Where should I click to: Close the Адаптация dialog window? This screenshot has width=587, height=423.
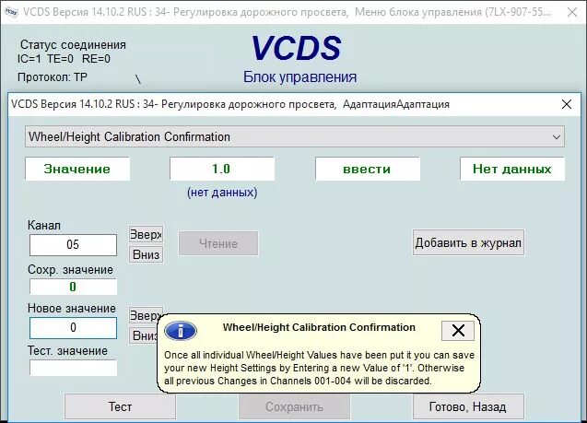tap(567, 104)
